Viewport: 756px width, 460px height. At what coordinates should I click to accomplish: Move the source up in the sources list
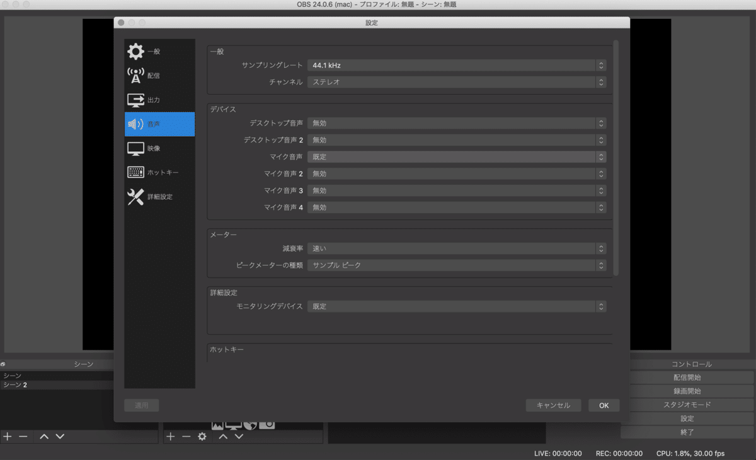(223, 436)
